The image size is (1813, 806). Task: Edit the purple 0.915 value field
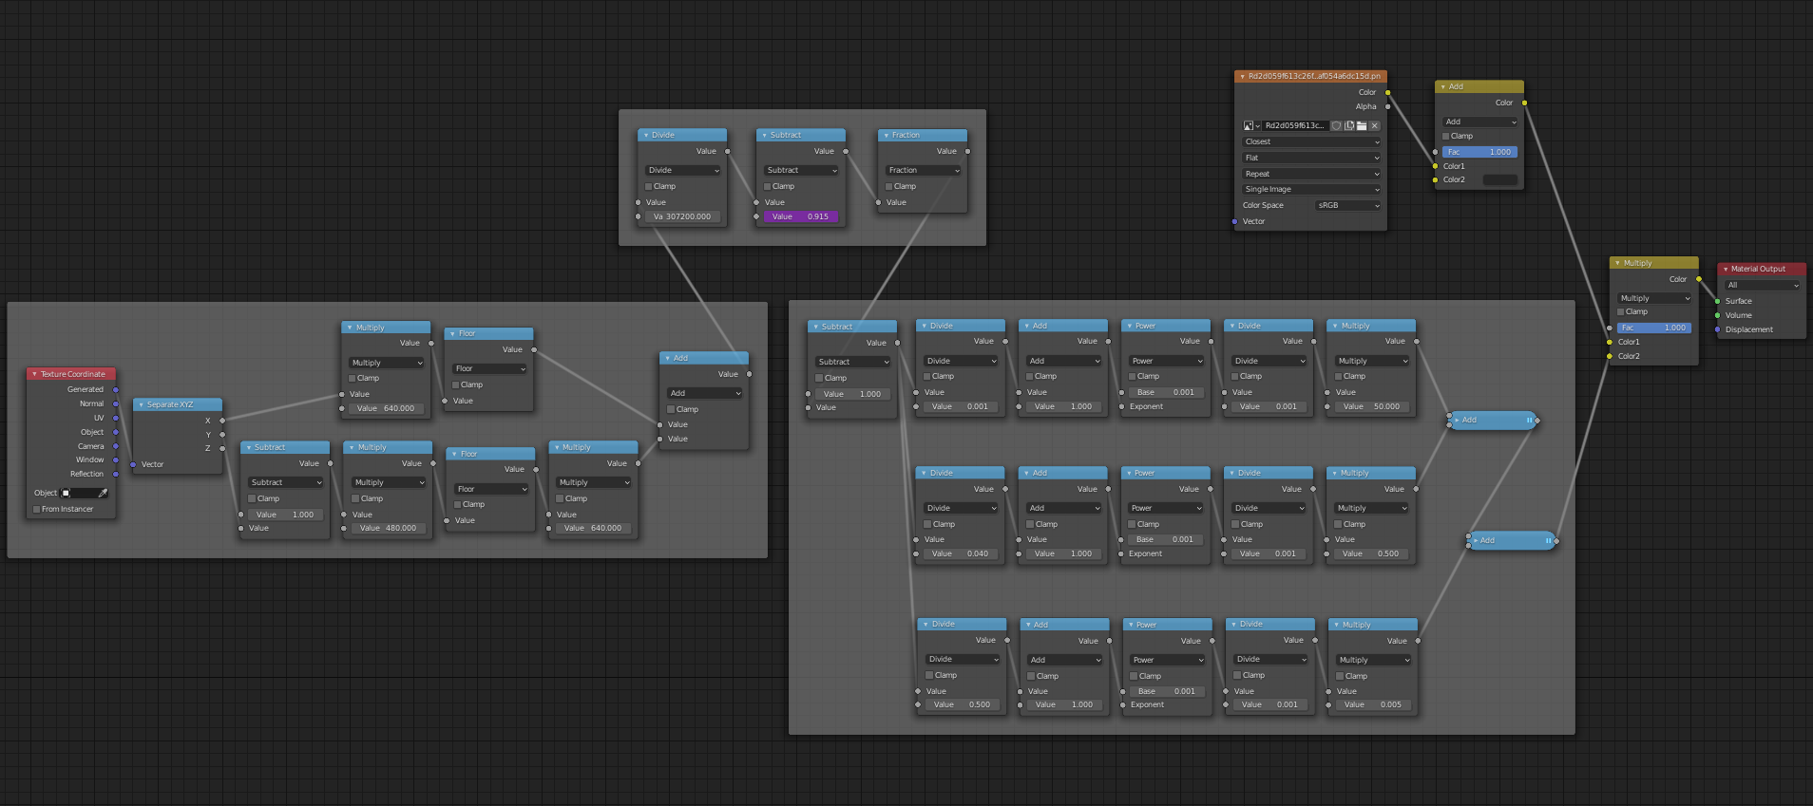coord(802,216)
